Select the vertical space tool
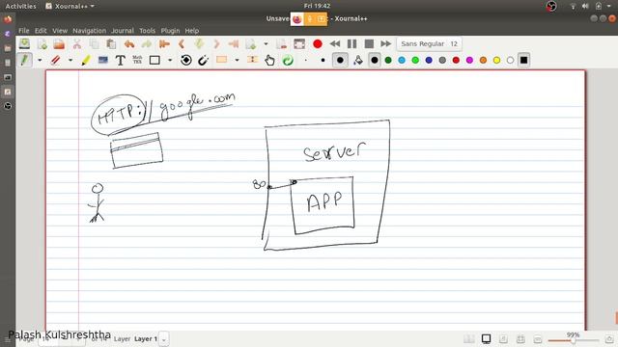This screenshot has height=347, width=618. pyautogui.click(x=252, y=60)
